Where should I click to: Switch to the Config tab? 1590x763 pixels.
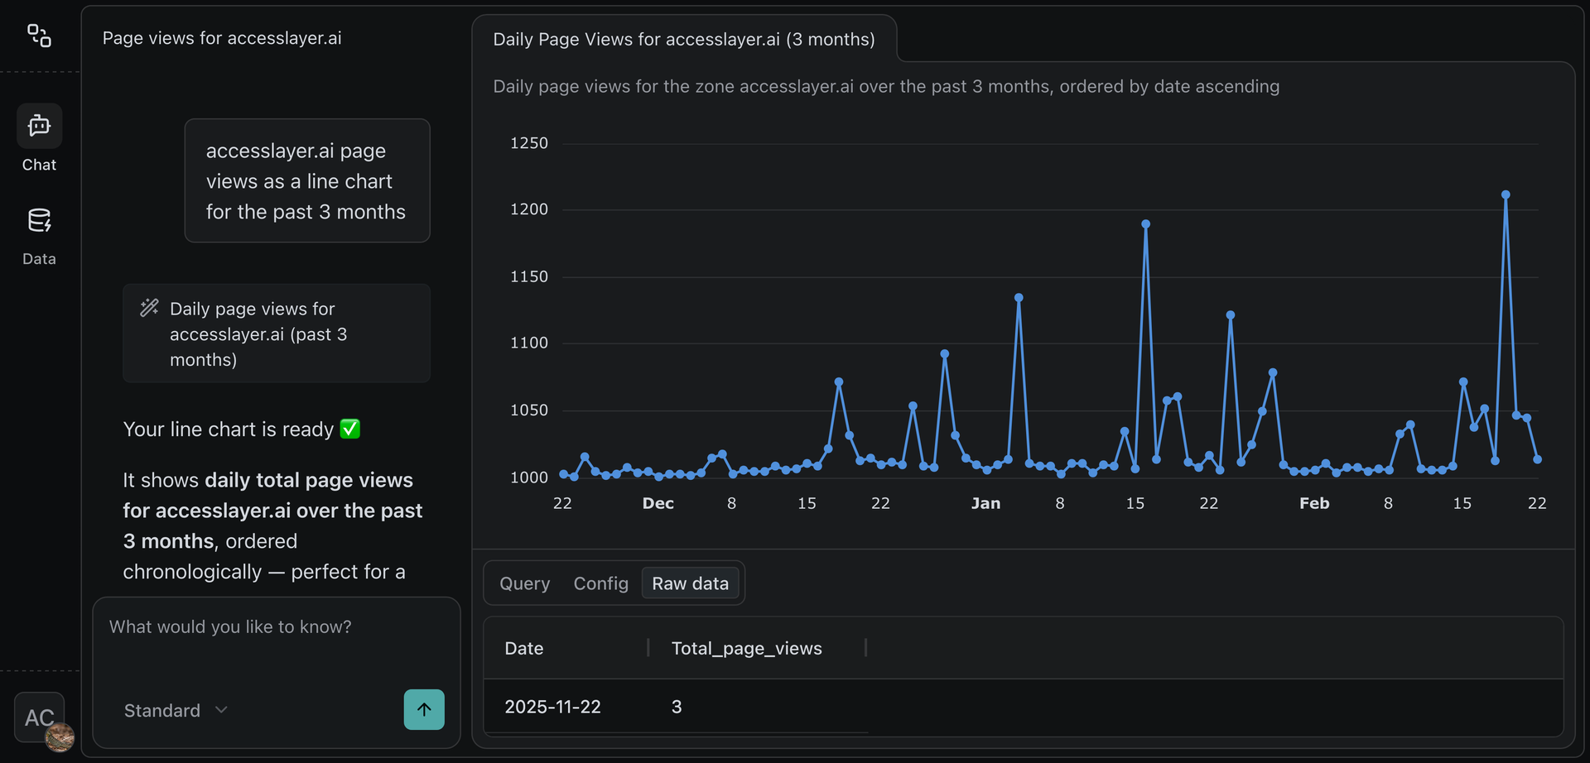pos(600,583)
